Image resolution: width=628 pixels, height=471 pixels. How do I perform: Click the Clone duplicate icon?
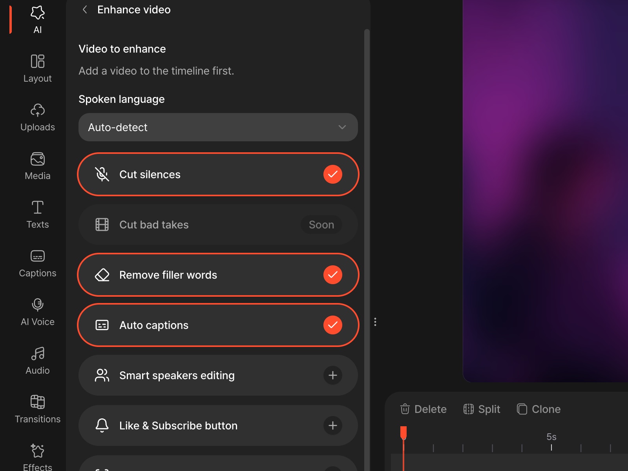pos(522,409)
